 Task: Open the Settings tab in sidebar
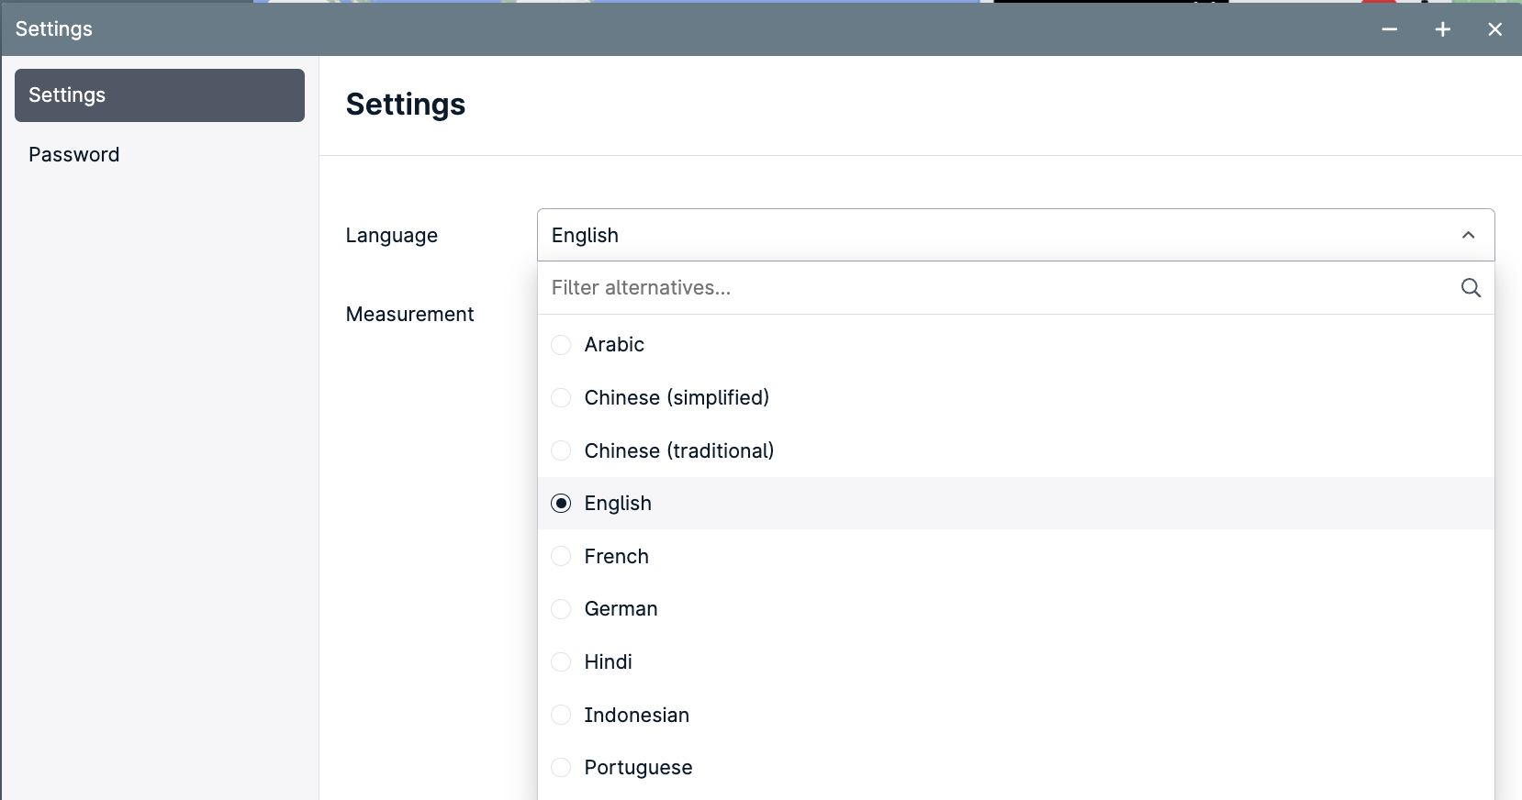(x=160, y=95)
